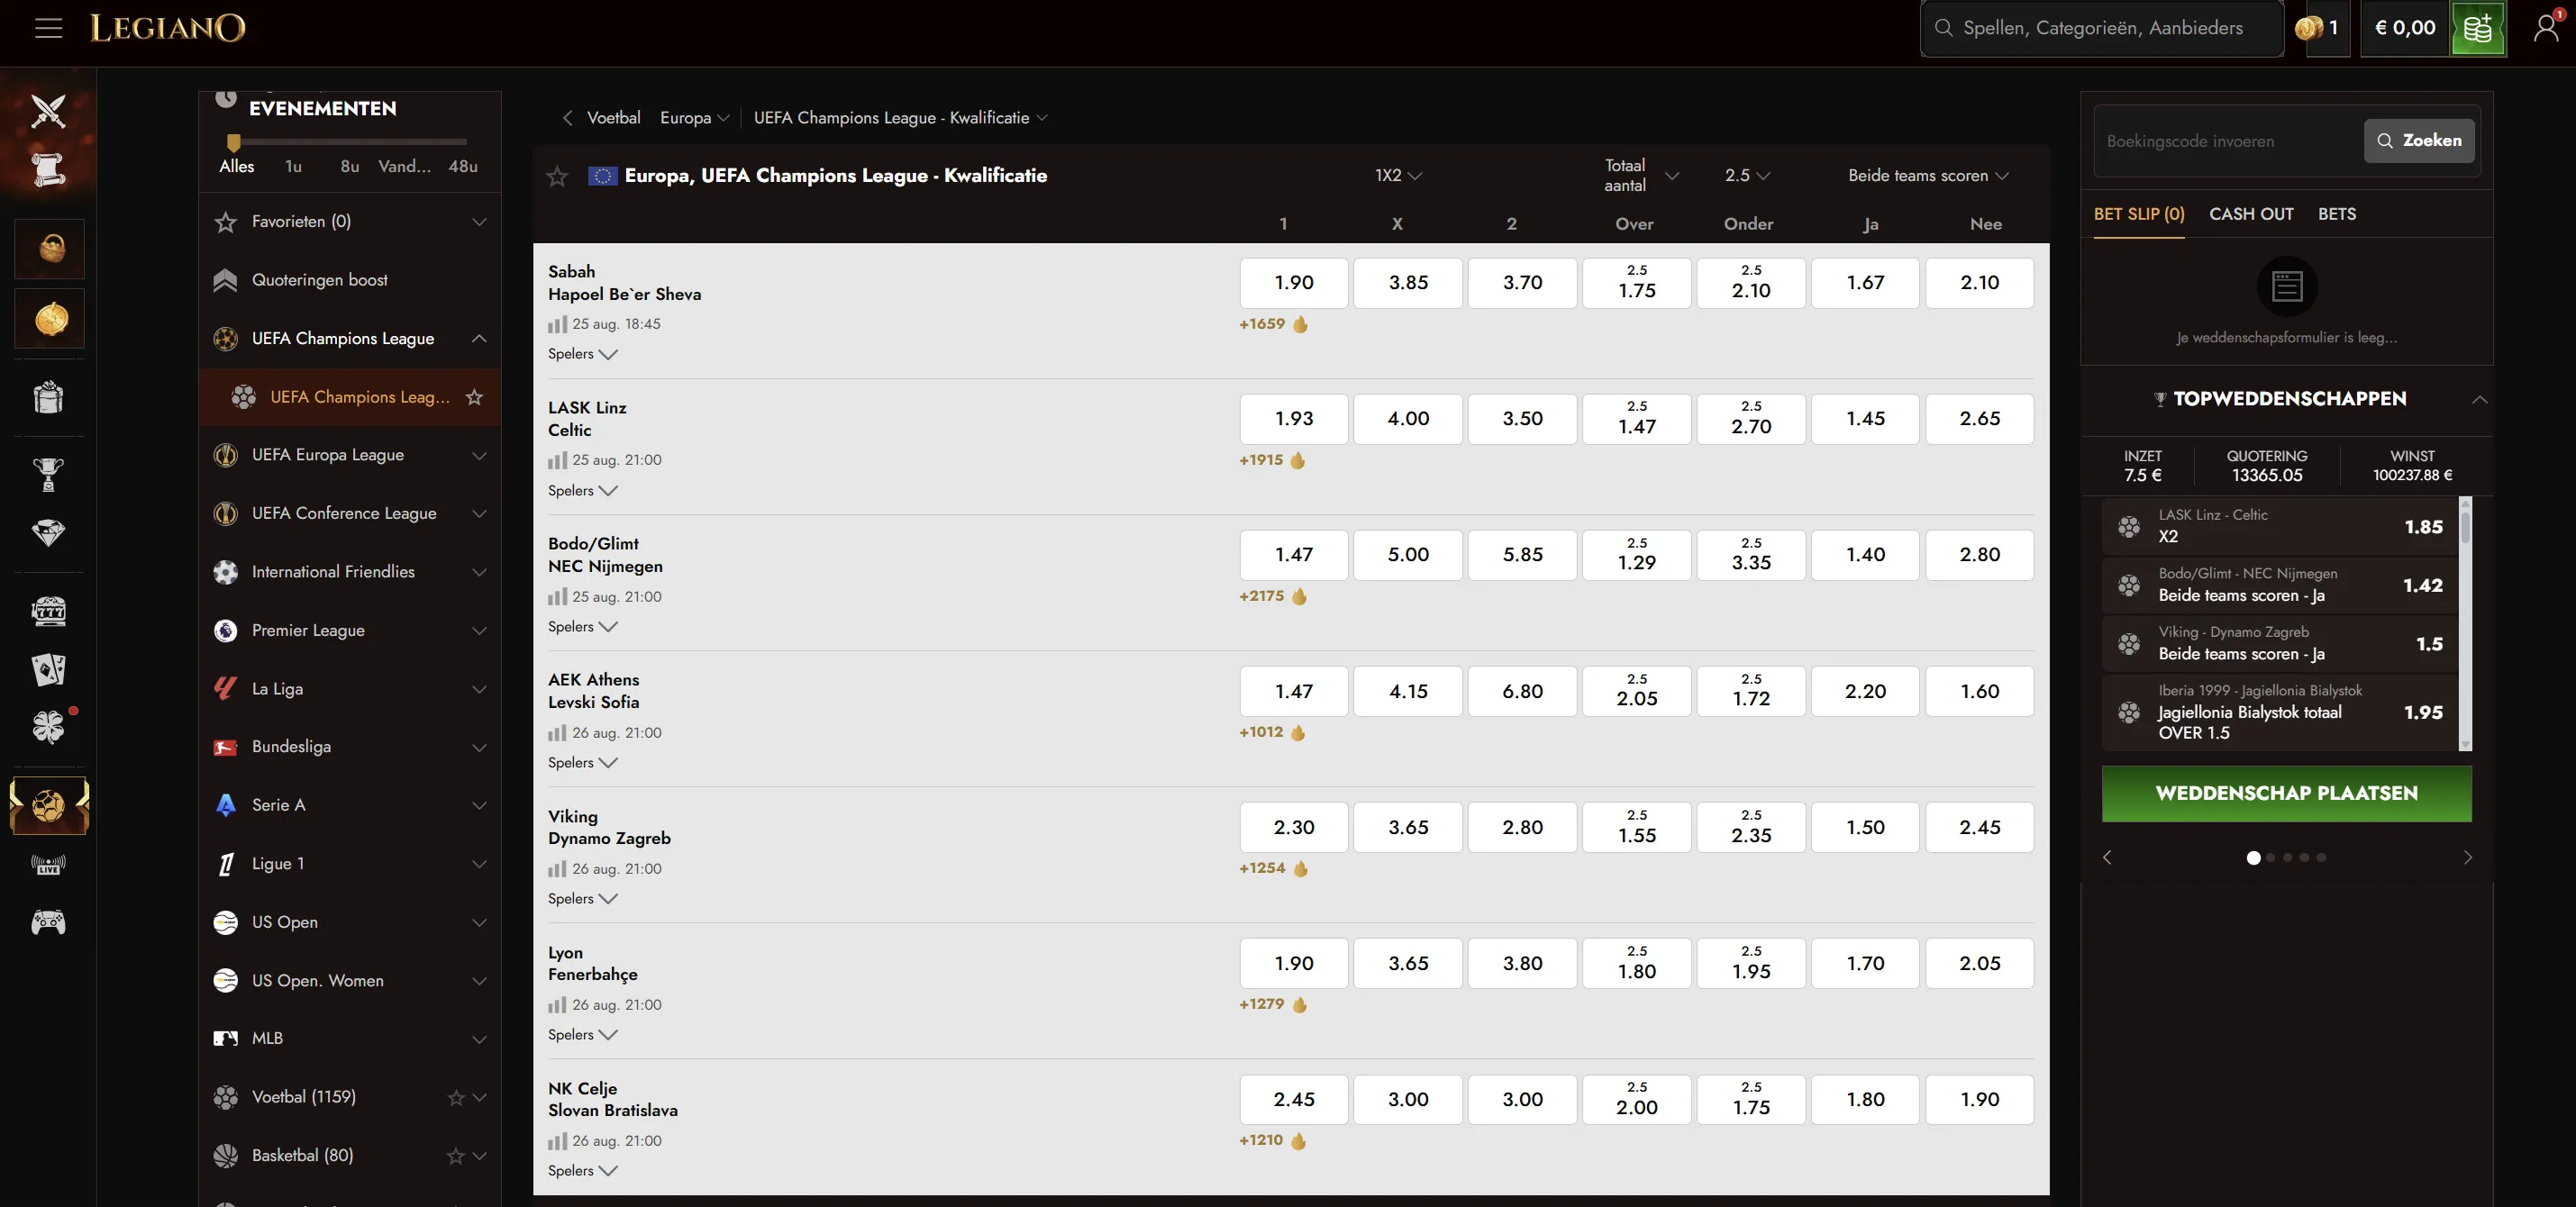The image size is (2576, 1207).
Task: Click the Boekingscode invoeren input field
Action: (2227, 141)
